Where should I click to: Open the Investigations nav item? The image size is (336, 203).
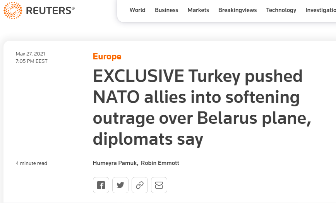point(321,10)
